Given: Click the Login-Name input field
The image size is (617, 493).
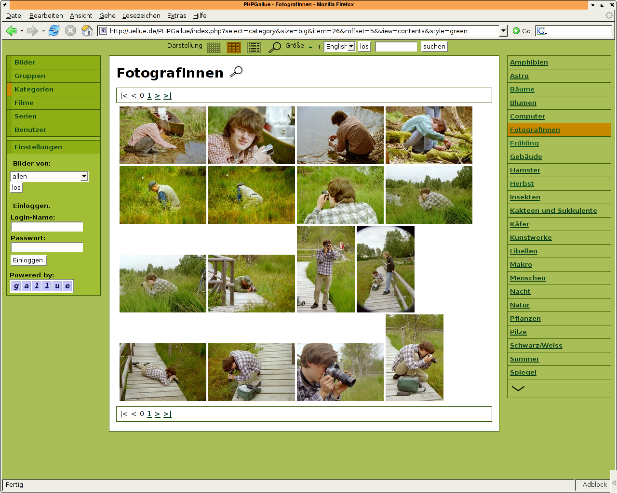Looking at the screenshot, I should tap(47, 227).
